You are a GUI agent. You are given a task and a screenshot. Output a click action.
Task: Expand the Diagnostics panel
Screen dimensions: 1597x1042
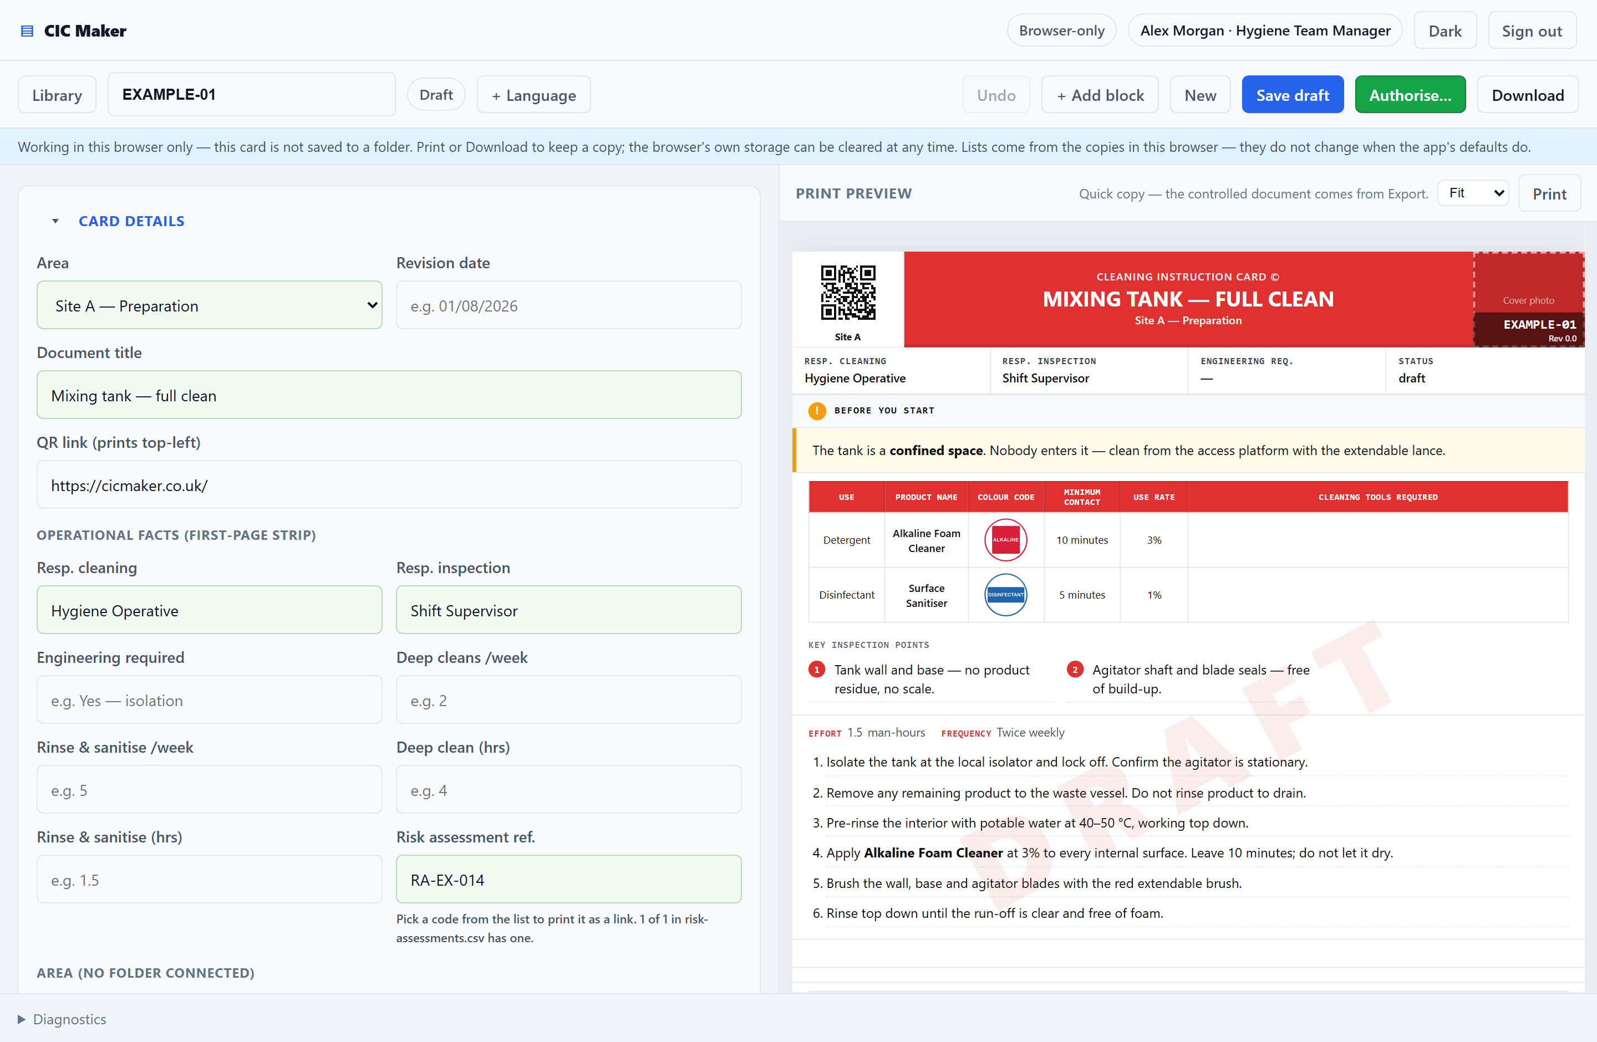62,1019
